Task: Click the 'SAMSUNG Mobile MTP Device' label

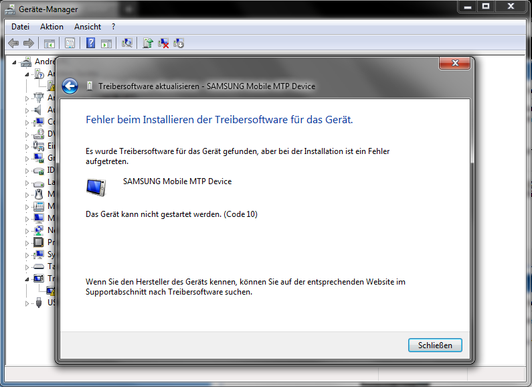Action: click(x=177, y=181)
